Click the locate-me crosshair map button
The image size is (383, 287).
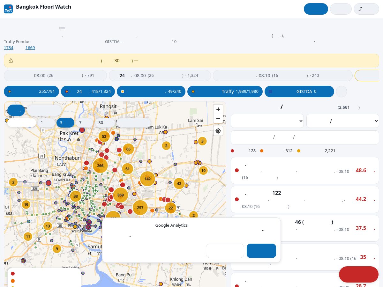point(218,131)
